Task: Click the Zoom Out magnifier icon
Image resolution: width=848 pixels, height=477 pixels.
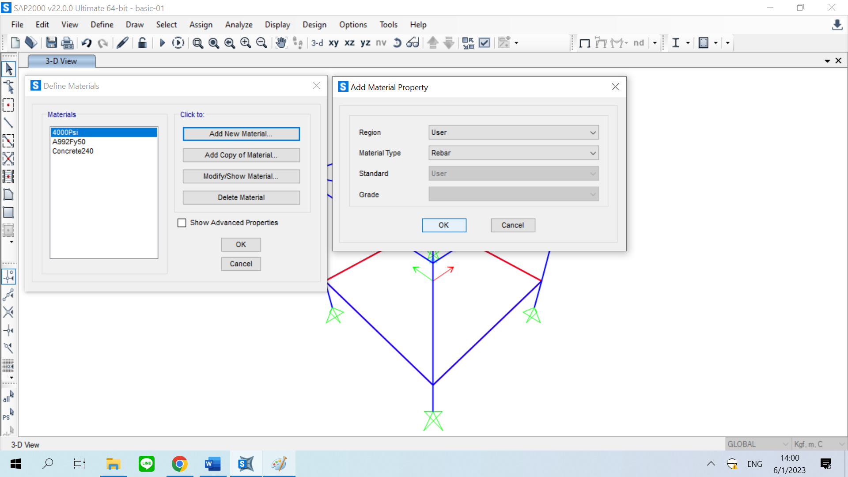Action: (261, 43)
